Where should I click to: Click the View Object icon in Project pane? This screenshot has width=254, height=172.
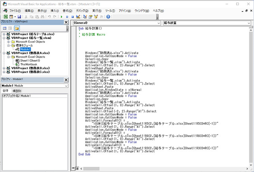tap(10, 28)
